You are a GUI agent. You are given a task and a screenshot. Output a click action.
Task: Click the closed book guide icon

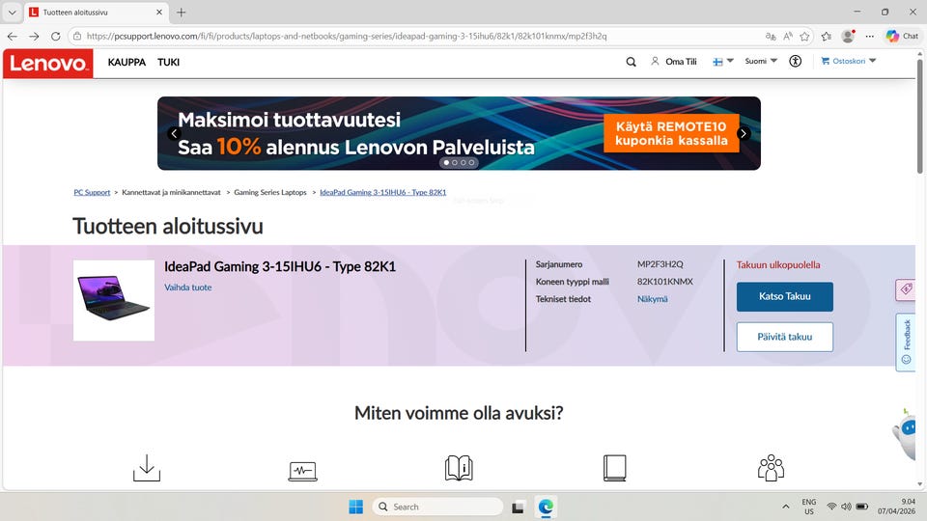(x=615, y=468)
